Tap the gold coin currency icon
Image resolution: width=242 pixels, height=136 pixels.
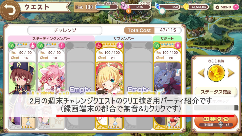(186, 7)
